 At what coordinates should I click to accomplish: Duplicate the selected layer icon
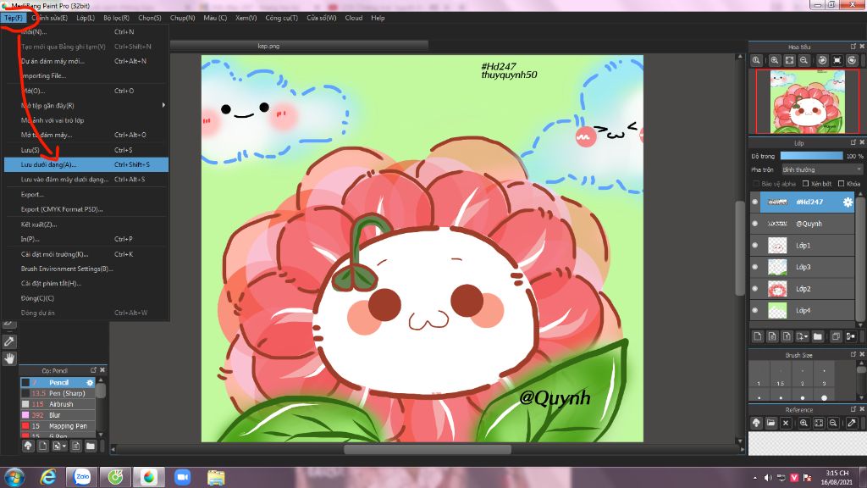coord(836,336)
